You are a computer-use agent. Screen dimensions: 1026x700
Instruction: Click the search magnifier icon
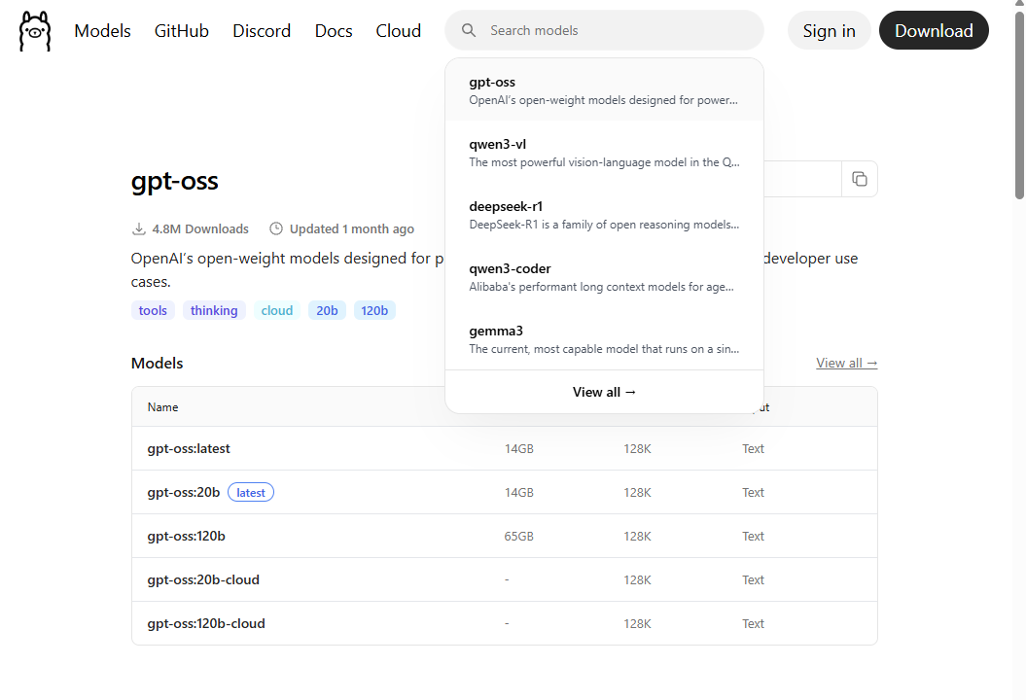click(x=469, y=31)
